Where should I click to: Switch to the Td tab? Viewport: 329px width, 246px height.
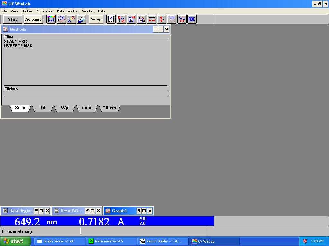pos(43,108)
